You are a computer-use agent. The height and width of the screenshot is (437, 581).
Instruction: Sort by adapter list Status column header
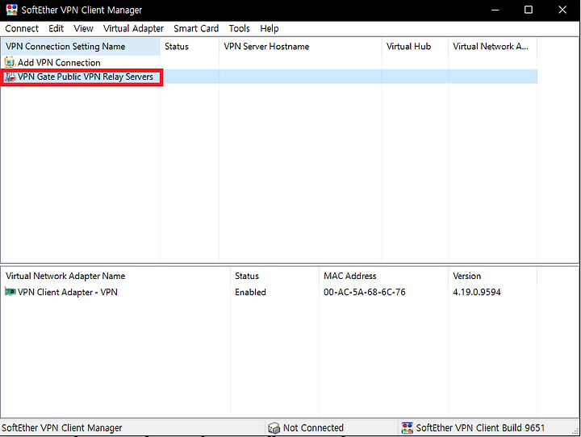tap(274, 276)
